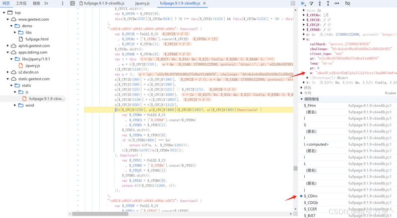Click the callback property value

click(350, 44)
